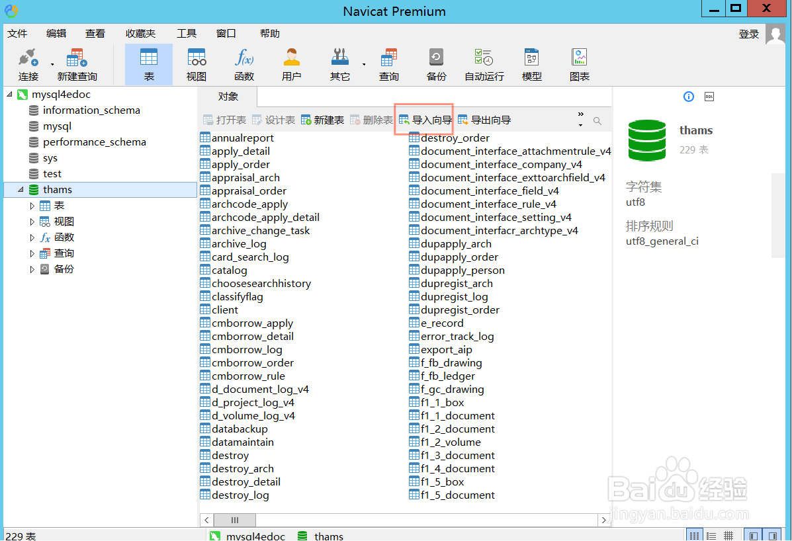Image resolution: width=792 pixels, height=541 pixels.
Task: Expand the 函数 node under thams
Action: 32,237
